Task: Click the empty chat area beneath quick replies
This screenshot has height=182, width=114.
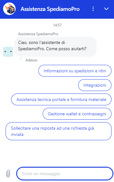Action: tap(57, 153)
